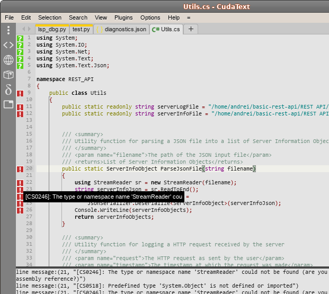Toggle the bottom panel window icon
The width and height of the screenshot is (329, 294).
(x=8, y=104)
